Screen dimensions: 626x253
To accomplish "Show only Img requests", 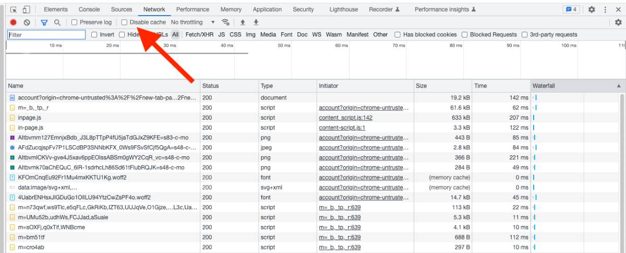I will tap(251, 35).
